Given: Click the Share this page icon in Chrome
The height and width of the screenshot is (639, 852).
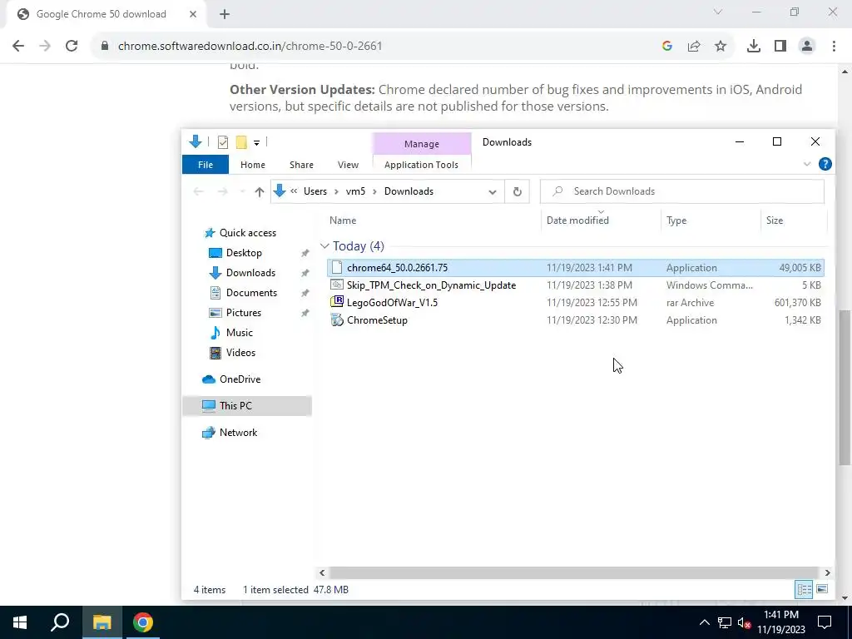Looking at the screenshot, I should (x=694, y=47).
